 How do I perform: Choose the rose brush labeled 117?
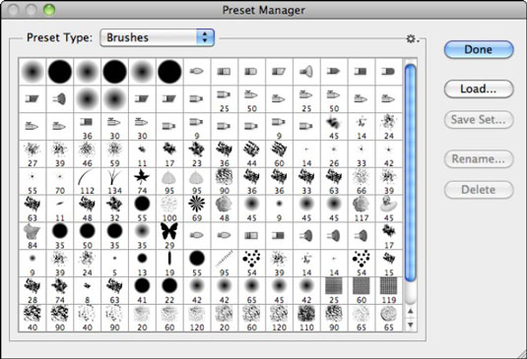point(362,209)
